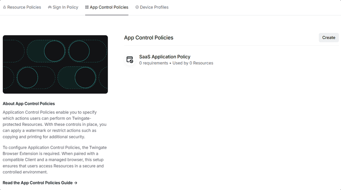Viewport: 341px width, 190px height.
Task: Go to the Device Profiles tab
Action: pyautogui.click(x=154, y=7)
